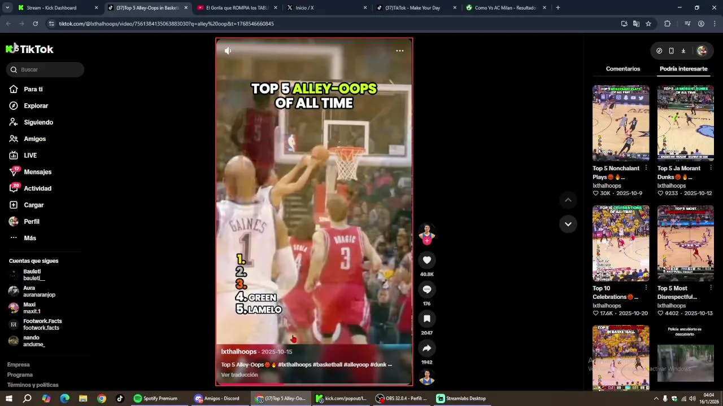The height and width of the screenshot is (406, 723).
Task: Open the Explorar page
Action: 36,105
